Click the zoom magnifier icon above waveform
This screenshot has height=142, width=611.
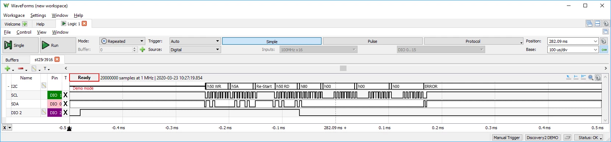click(591, 78)
